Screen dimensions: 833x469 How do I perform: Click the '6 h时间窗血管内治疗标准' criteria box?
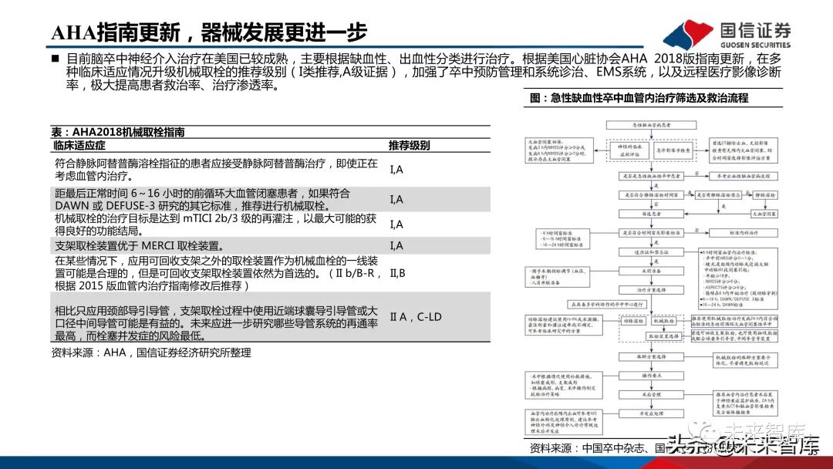coord(738,278)
